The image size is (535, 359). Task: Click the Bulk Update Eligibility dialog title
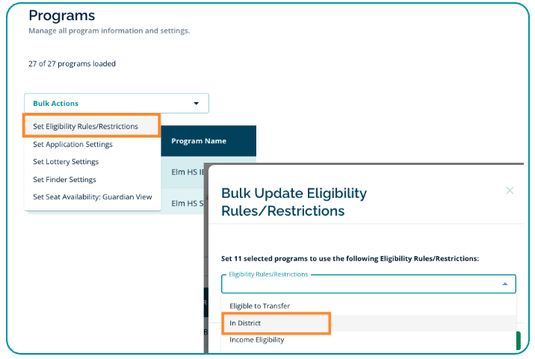[294, 202]
